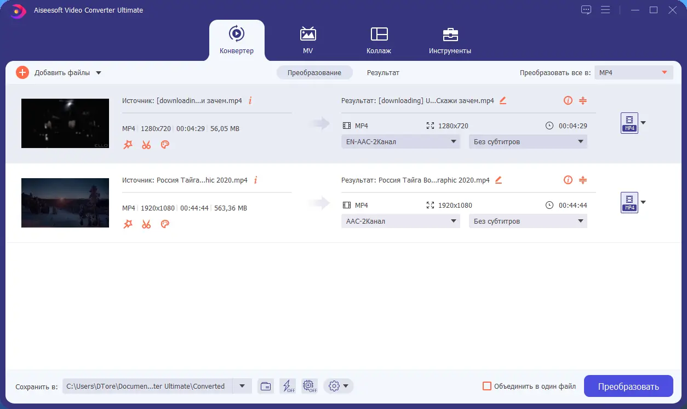Click the 56,05 MB file size text
This screenshot has width=687, height=409.
[x=225, y=129]
